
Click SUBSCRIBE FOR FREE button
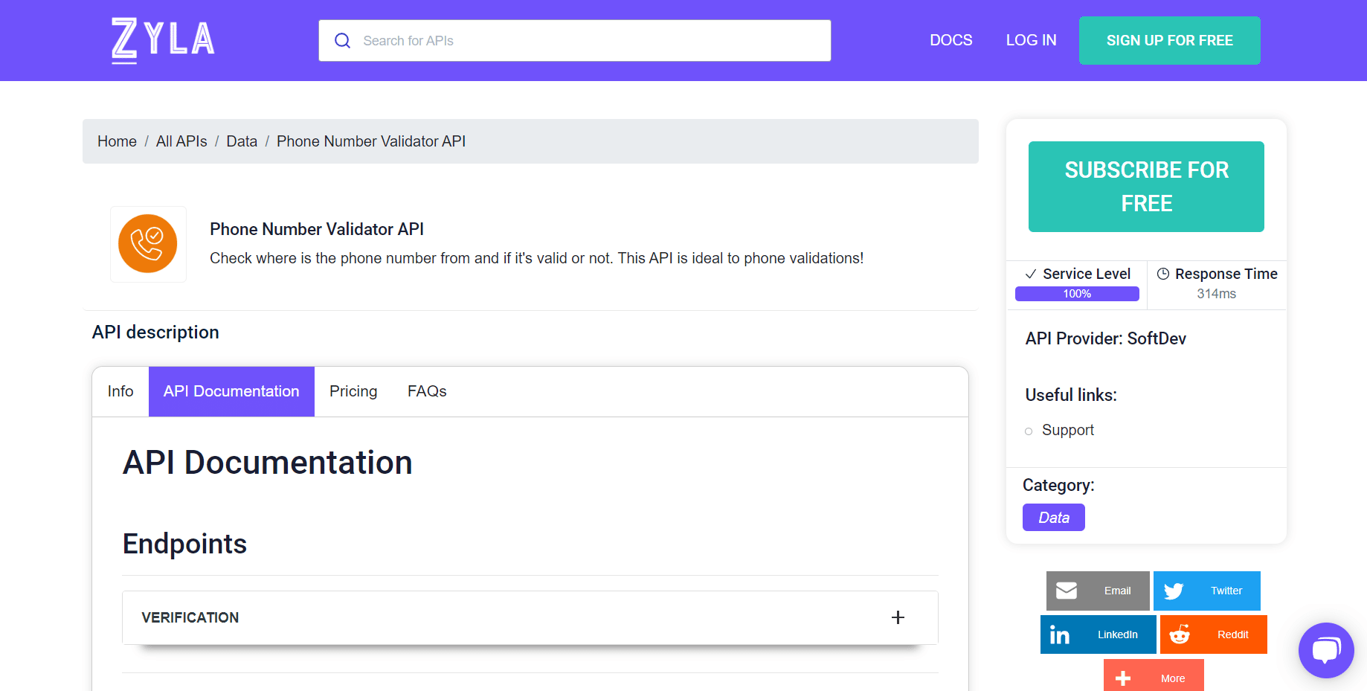coord(1146,187)
